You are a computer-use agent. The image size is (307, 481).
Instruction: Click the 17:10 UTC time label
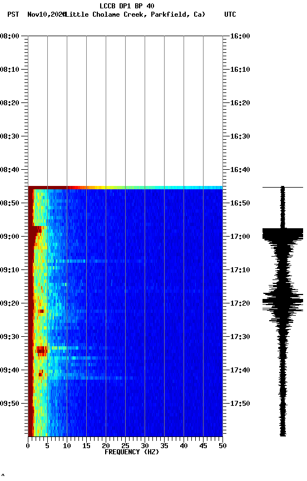pyautogui.click(x=240, y=270)
